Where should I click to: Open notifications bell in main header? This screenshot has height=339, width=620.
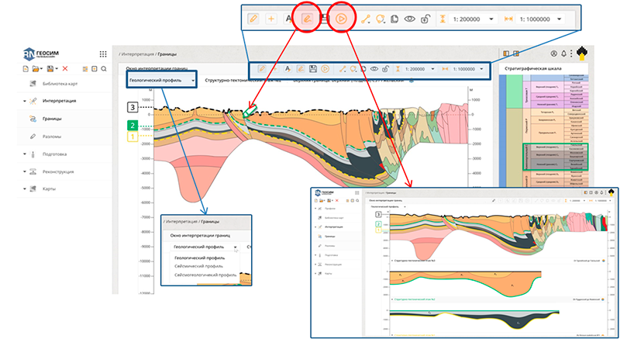click(564, 54)
